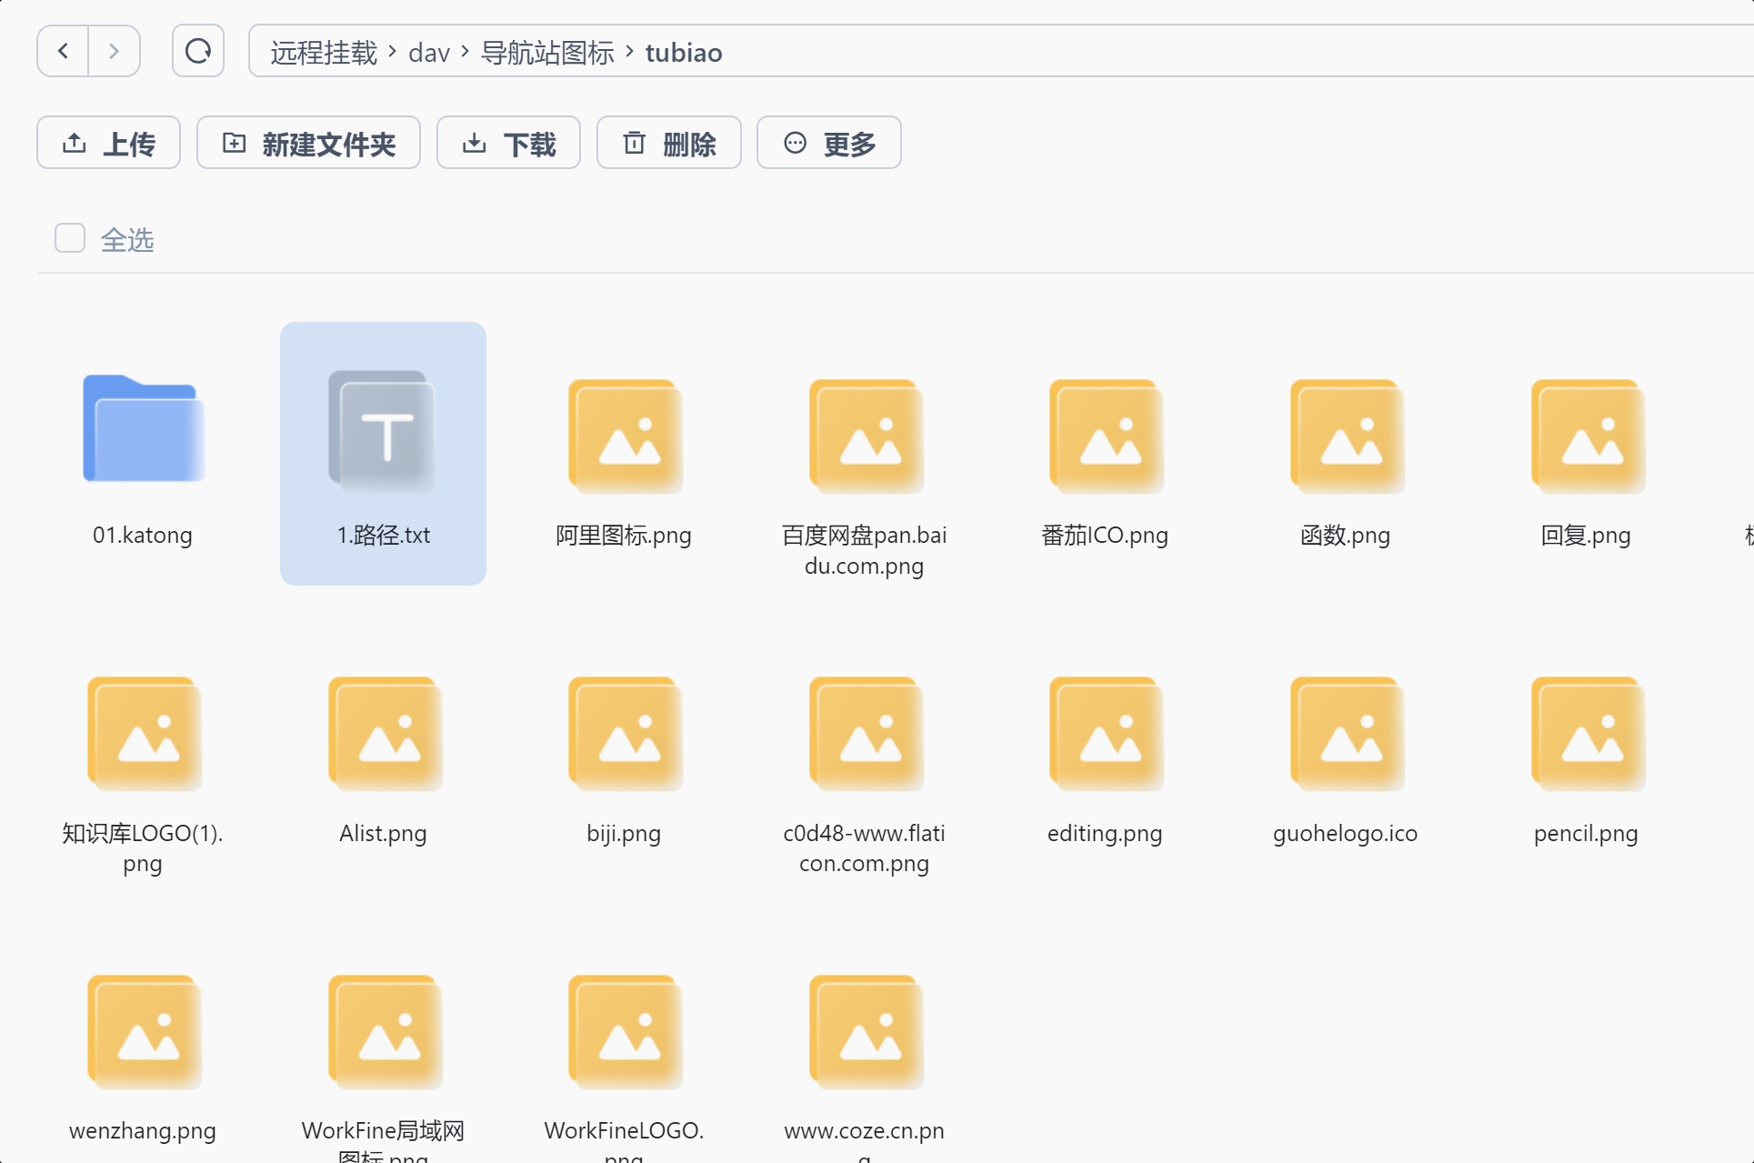Select the 百度网盘pan.baidu.com.png image icon

click(x=866, y=436)
